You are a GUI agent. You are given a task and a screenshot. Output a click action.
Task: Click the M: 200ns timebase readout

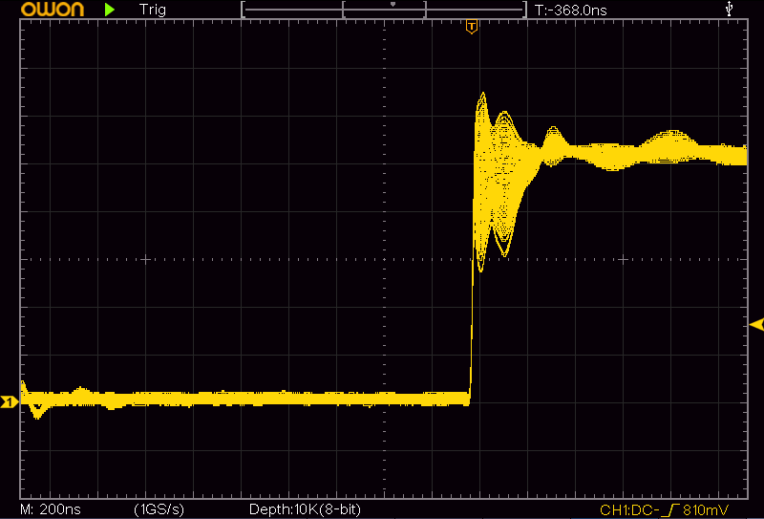click(51, 509)
